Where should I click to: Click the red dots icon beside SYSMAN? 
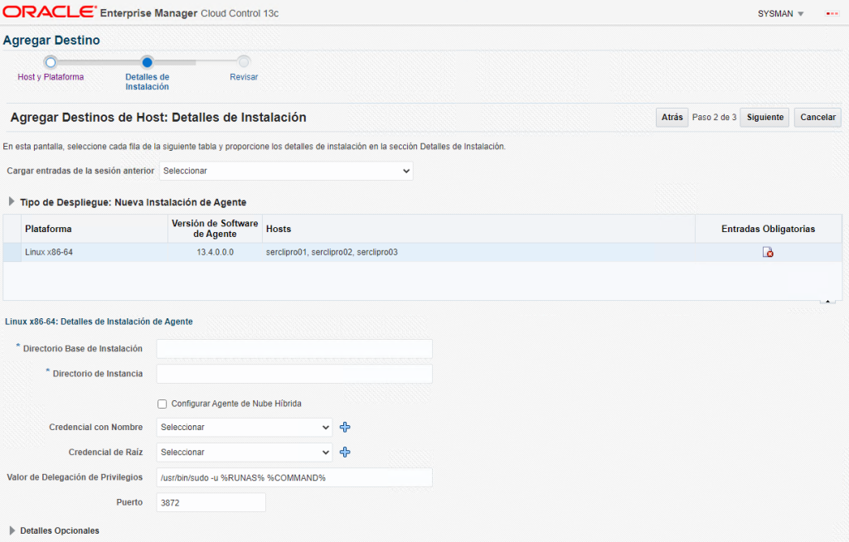pos(832,14)
